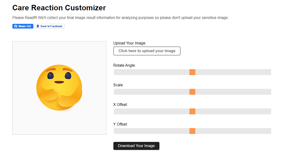Download your customized image
This screenshot has width=281, height=155.
tap(136, 146)
